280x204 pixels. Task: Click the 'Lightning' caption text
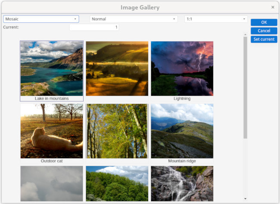tap(182, 98)
